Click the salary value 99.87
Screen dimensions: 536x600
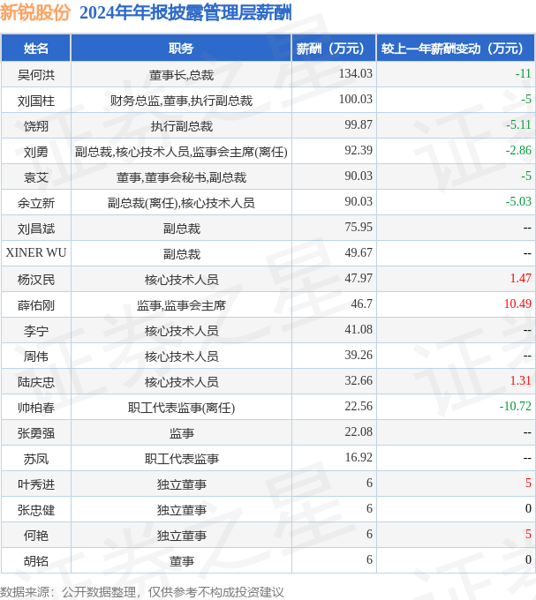click(359, 124)
